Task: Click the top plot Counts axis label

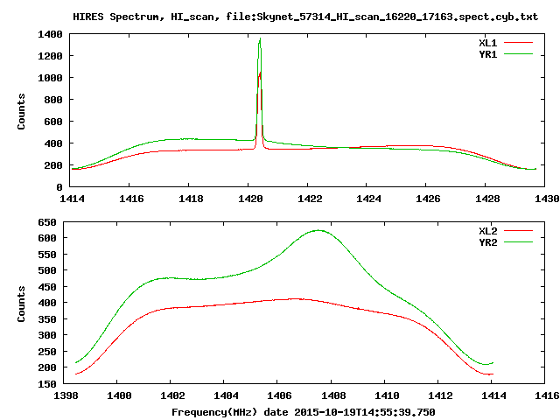Action: point(21,111)
